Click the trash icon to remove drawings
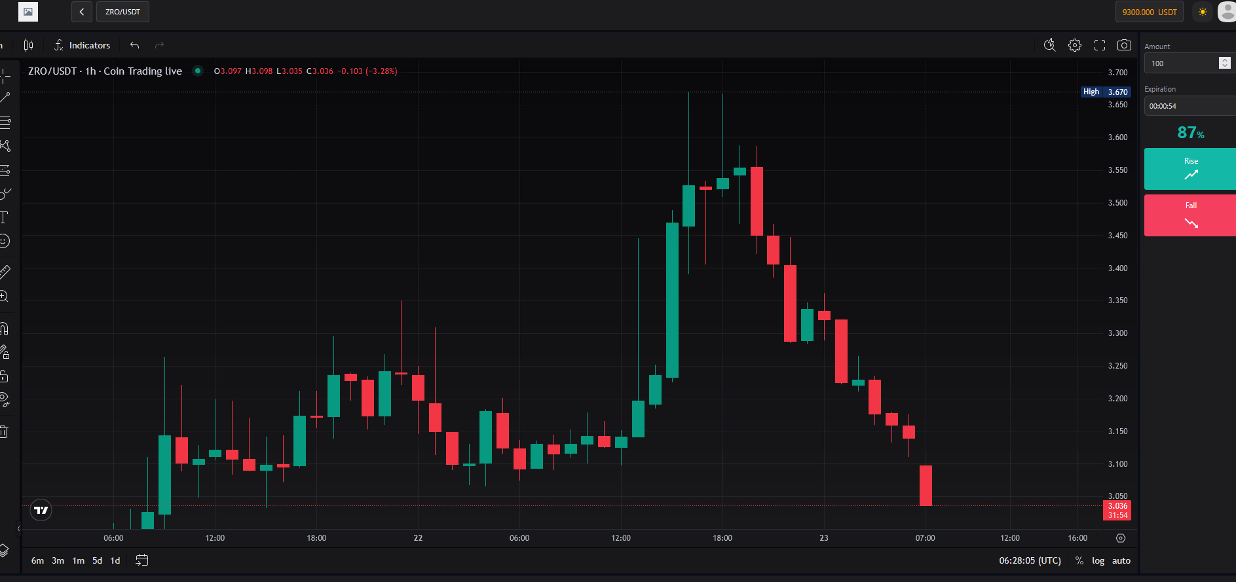Screen dimensions: 1236x582 pyautogui.click(x=5, y=431)
